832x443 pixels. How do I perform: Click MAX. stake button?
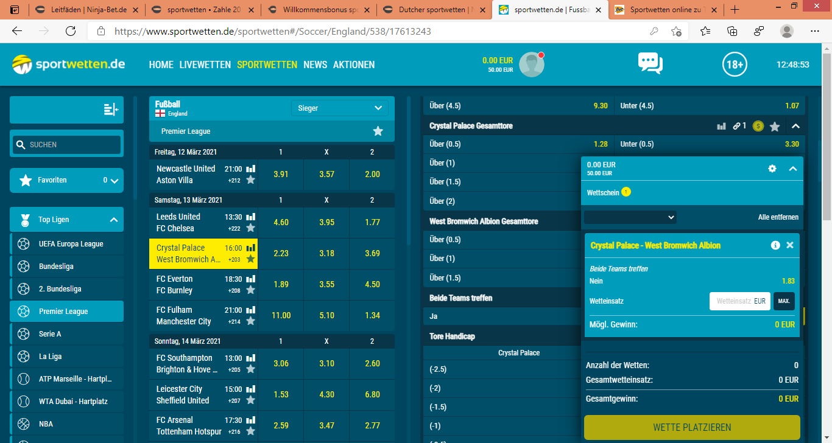[784, 301]
